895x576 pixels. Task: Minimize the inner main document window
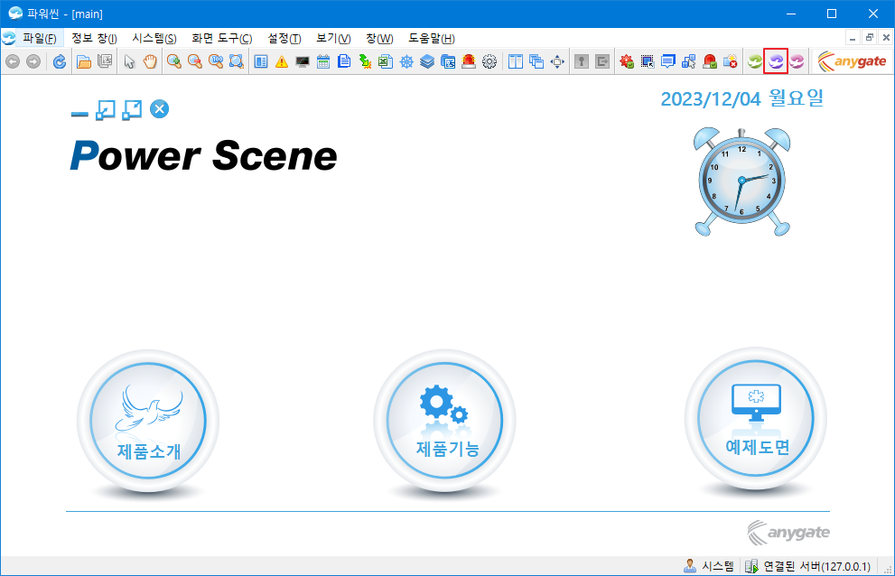(x=853, y=38)
